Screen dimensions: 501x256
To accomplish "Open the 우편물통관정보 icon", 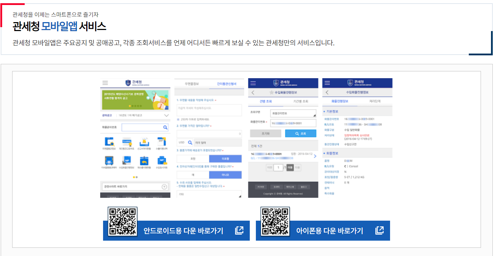I will (x=109, y=141).
